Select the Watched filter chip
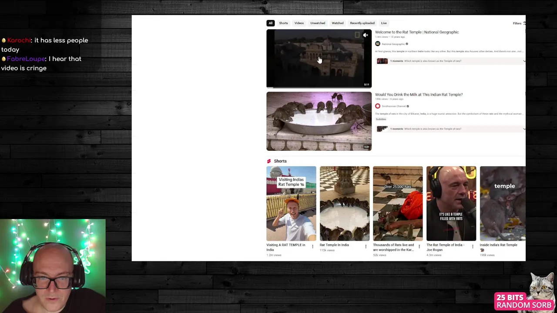This screenshot has width=557, height=313. click(338, 23)
